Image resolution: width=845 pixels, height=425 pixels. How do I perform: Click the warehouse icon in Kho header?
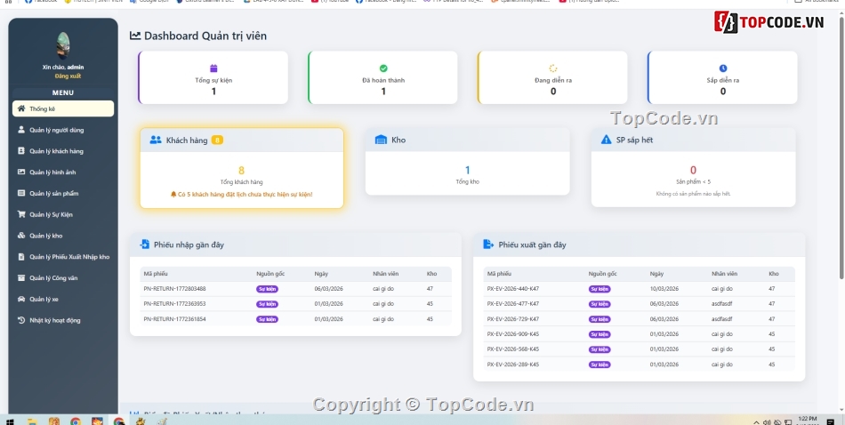coord(381,140)
